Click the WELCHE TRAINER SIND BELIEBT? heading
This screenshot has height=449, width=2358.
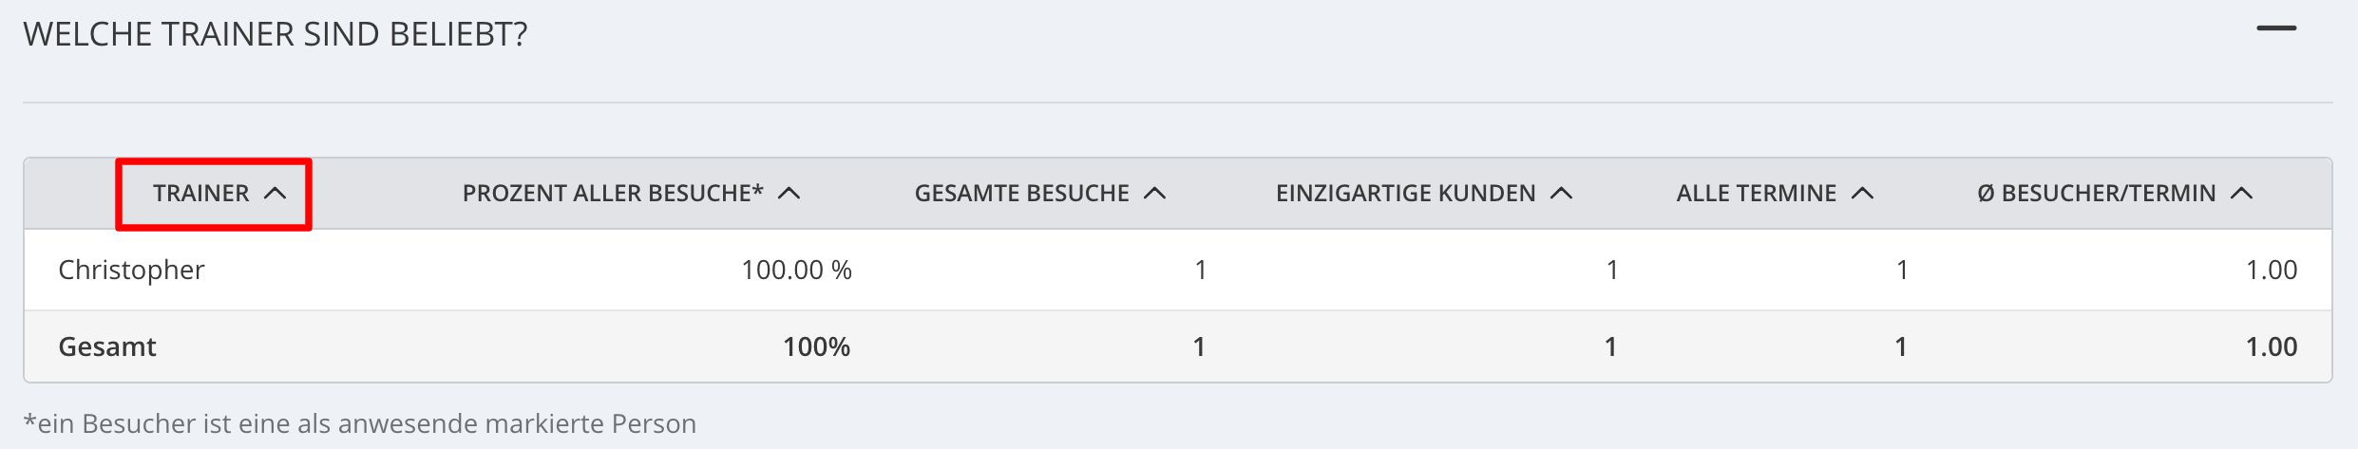click(x=276, y=34)
